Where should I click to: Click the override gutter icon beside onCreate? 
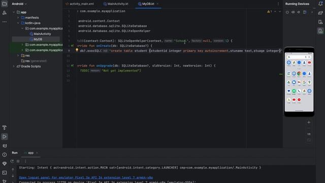pos(72,46)
